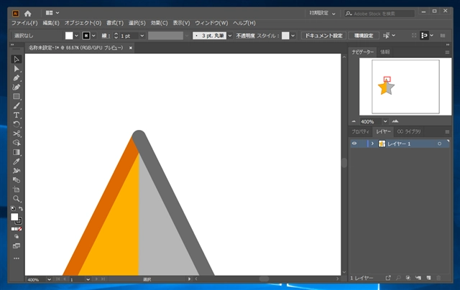Select the Rectangle tool
The width and height of the screenshot is (460, 290).
(17, 96)
